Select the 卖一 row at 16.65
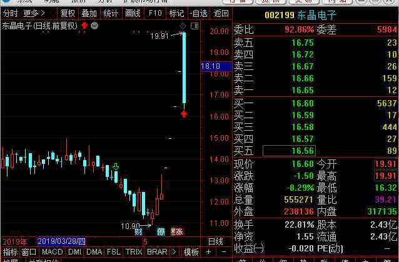This screenshot has height=262, width=399. tap(315, 90)
